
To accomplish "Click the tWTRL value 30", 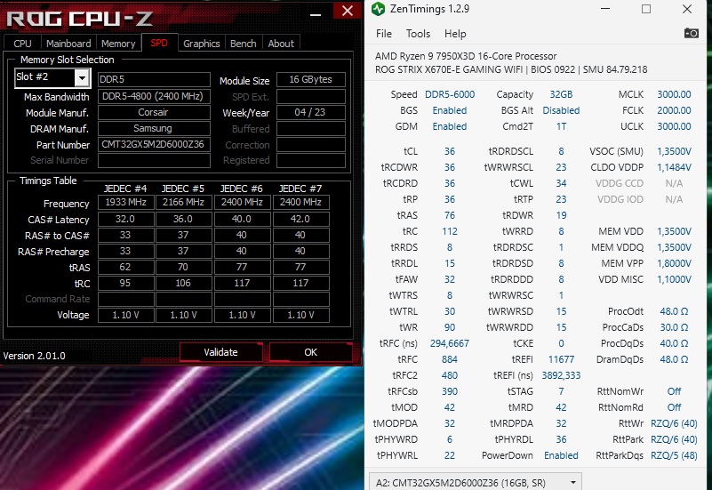I will [450, 311].
